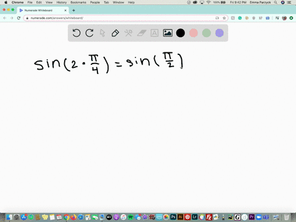Open a new tab with the plus button
Image resolution: width=296 pixels, height=222 pixels.
(x=73, y=10)
